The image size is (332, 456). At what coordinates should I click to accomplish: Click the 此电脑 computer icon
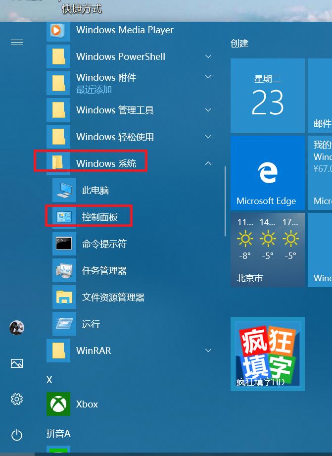[x=64, y=190]
